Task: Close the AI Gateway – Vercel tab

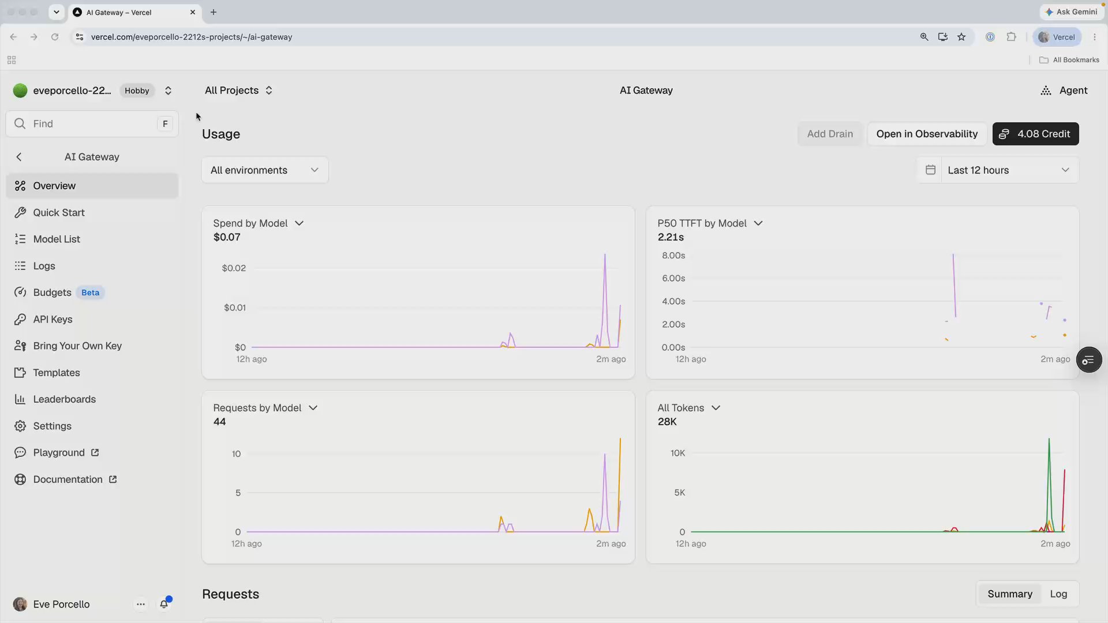Action: [x=193, y=12]
